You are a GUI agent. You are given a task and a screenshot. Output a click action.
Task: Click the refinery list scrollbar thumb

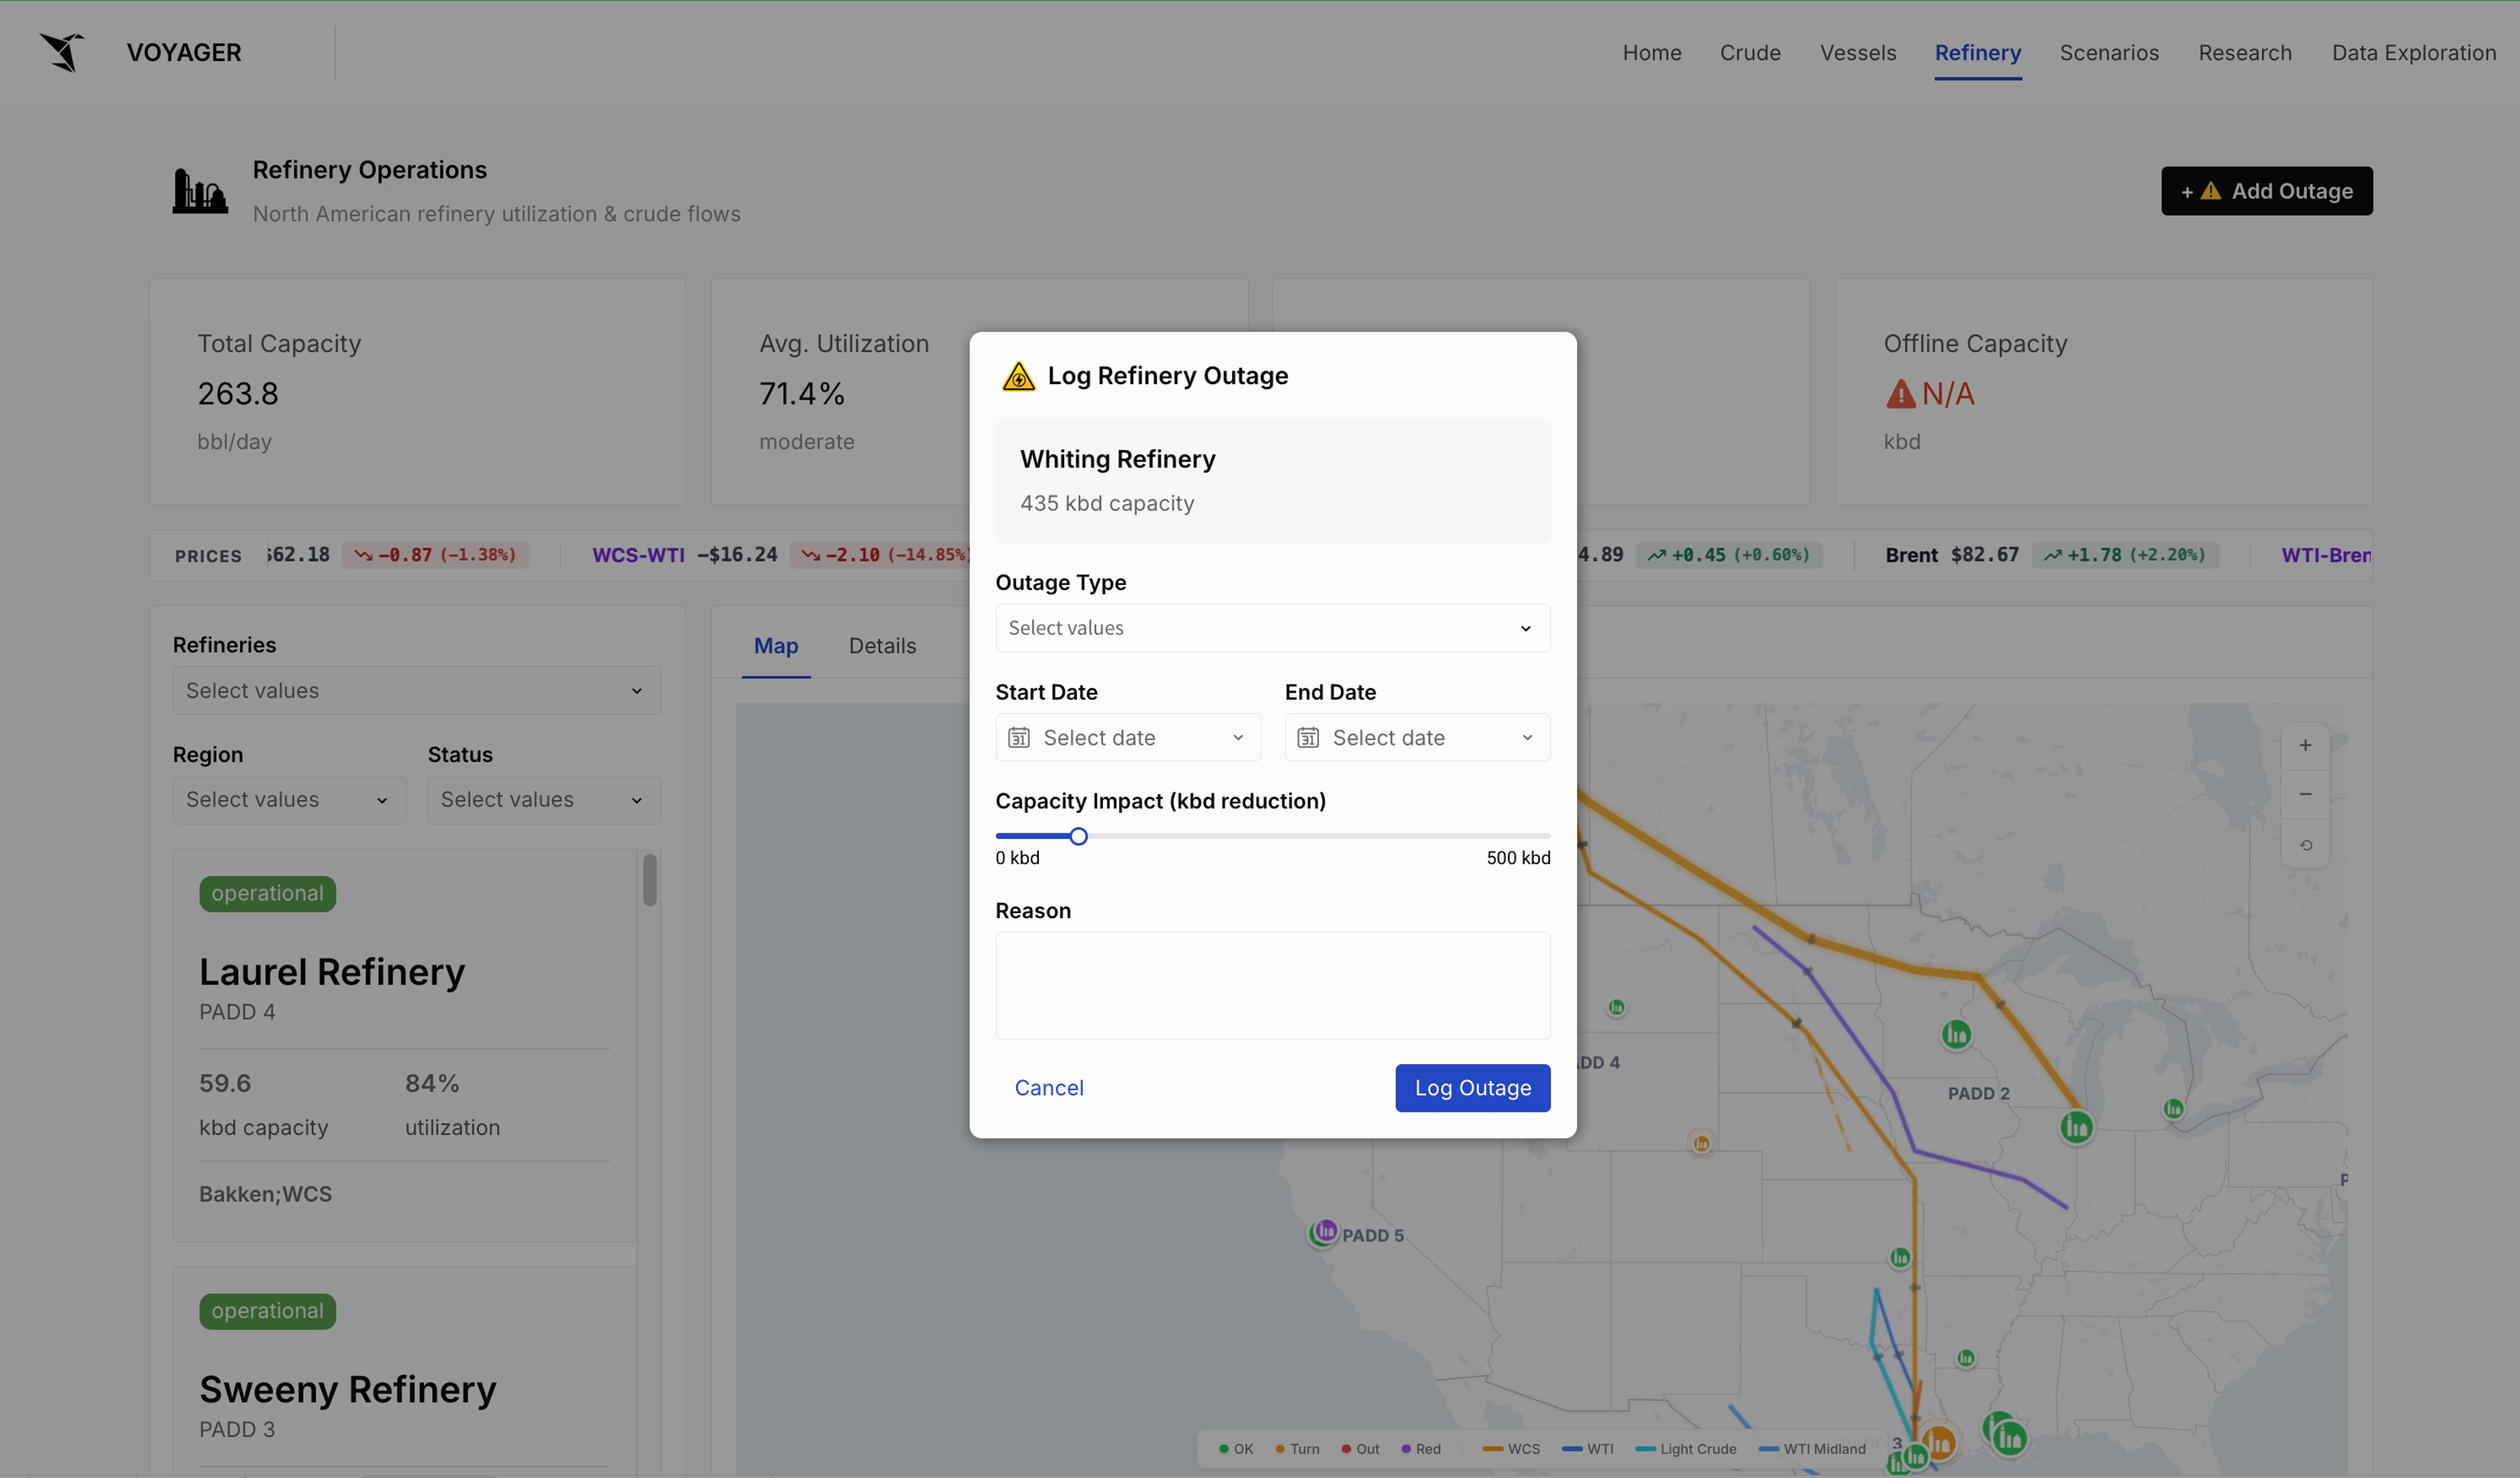[x=650, y=880]
